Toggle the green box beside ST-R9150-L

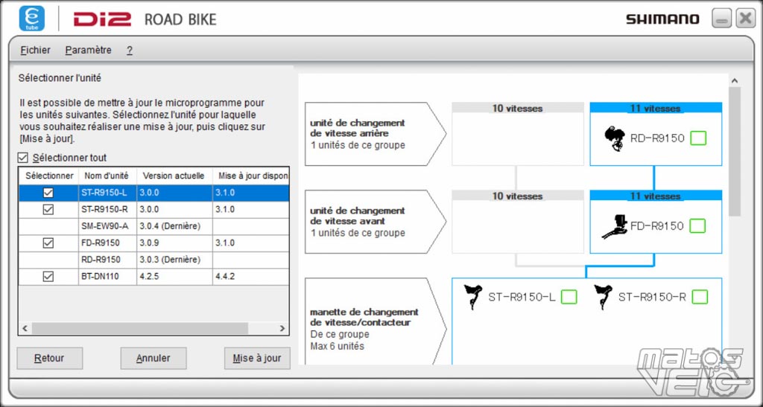point(569,297)
